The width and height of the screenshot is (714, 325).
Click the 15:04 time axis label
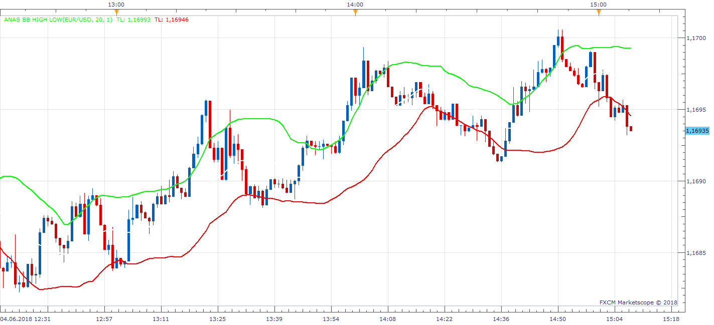(x=615, y=318)
